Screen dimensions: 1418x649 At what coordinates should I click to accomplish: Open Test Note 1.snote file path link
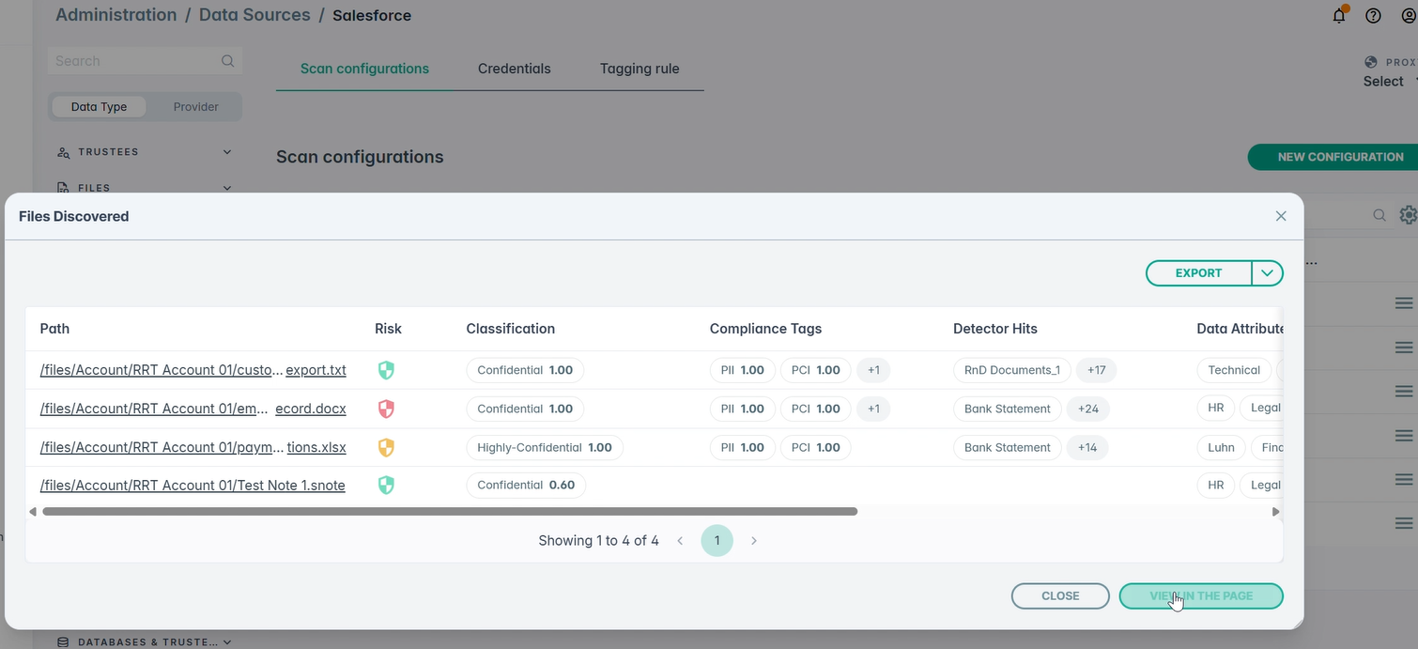193,486
